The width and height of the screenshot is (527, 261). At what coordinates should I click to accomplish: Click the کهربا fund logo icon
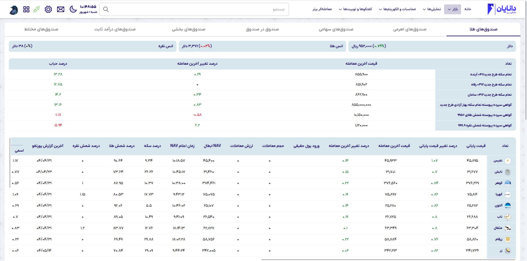[x=508, y=194]
